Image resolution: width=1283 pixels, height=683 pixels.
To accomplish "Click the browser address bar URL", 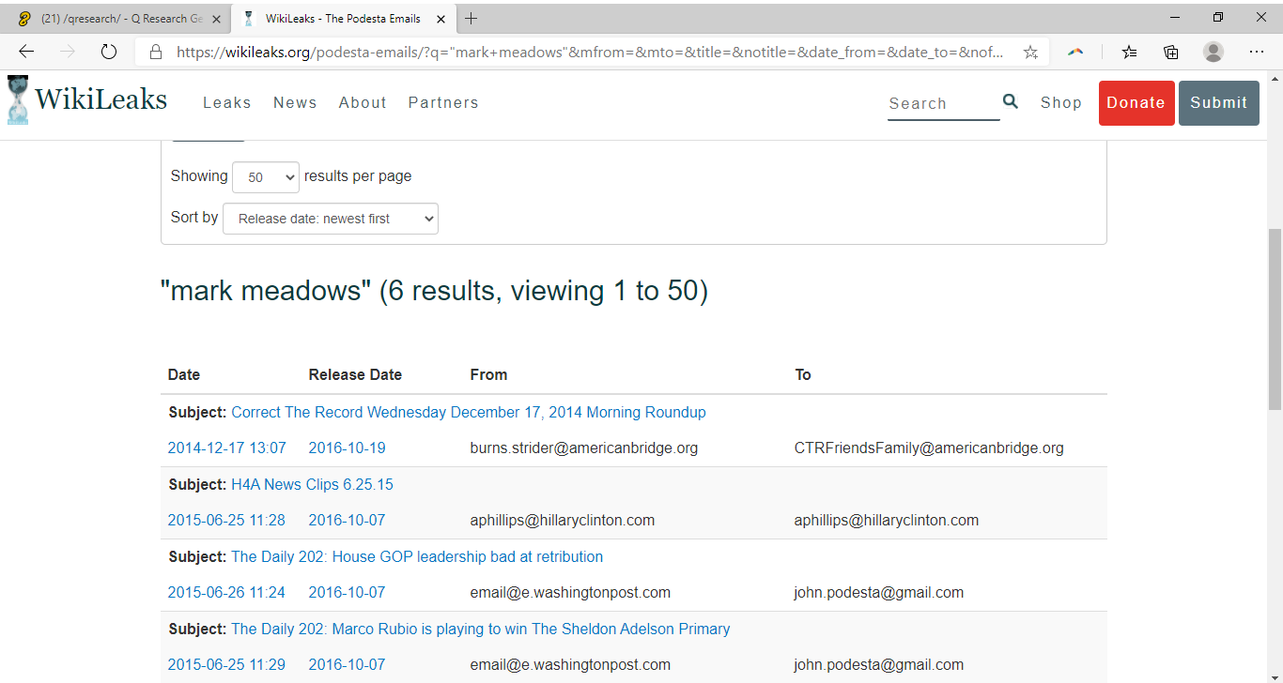I will coord(590,53).
